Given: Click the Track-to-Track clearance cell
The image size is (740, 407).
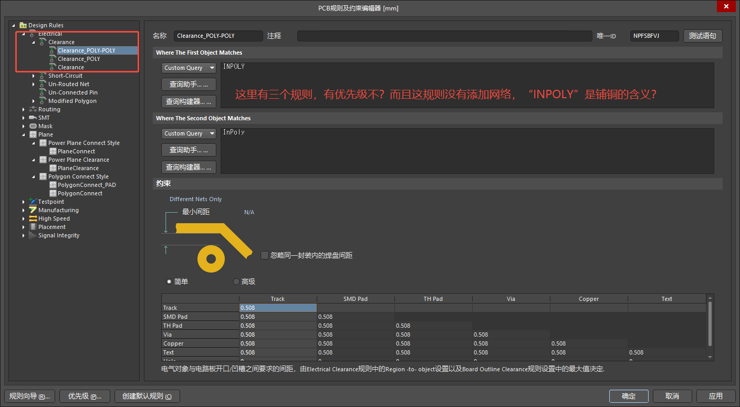Looking at the screenshot, I should point(278,308).
